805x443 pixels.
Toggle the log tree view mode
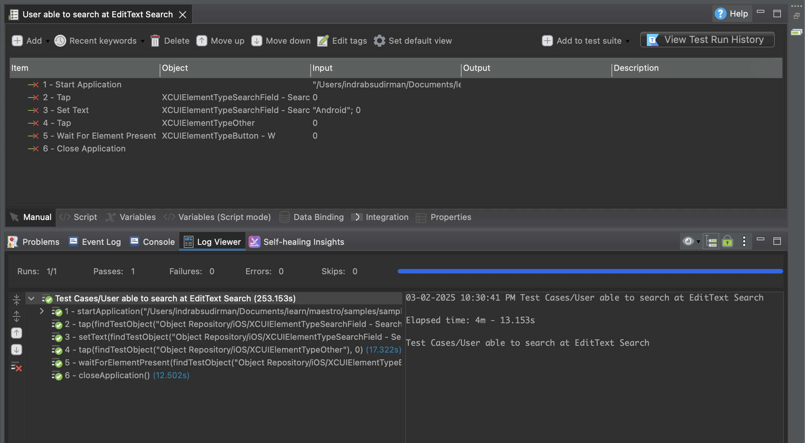point(711,241)
